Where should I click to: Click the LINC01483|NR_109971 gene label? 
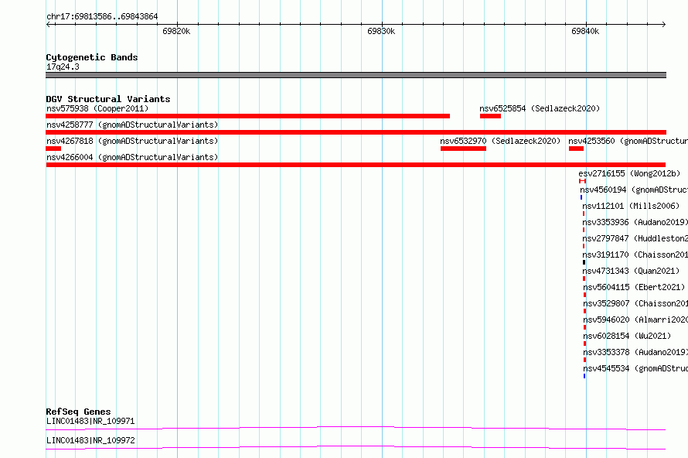[x=90, y=421]
